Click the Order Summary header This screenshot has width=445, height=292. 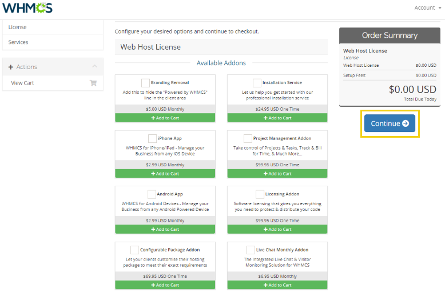(390, 35)
